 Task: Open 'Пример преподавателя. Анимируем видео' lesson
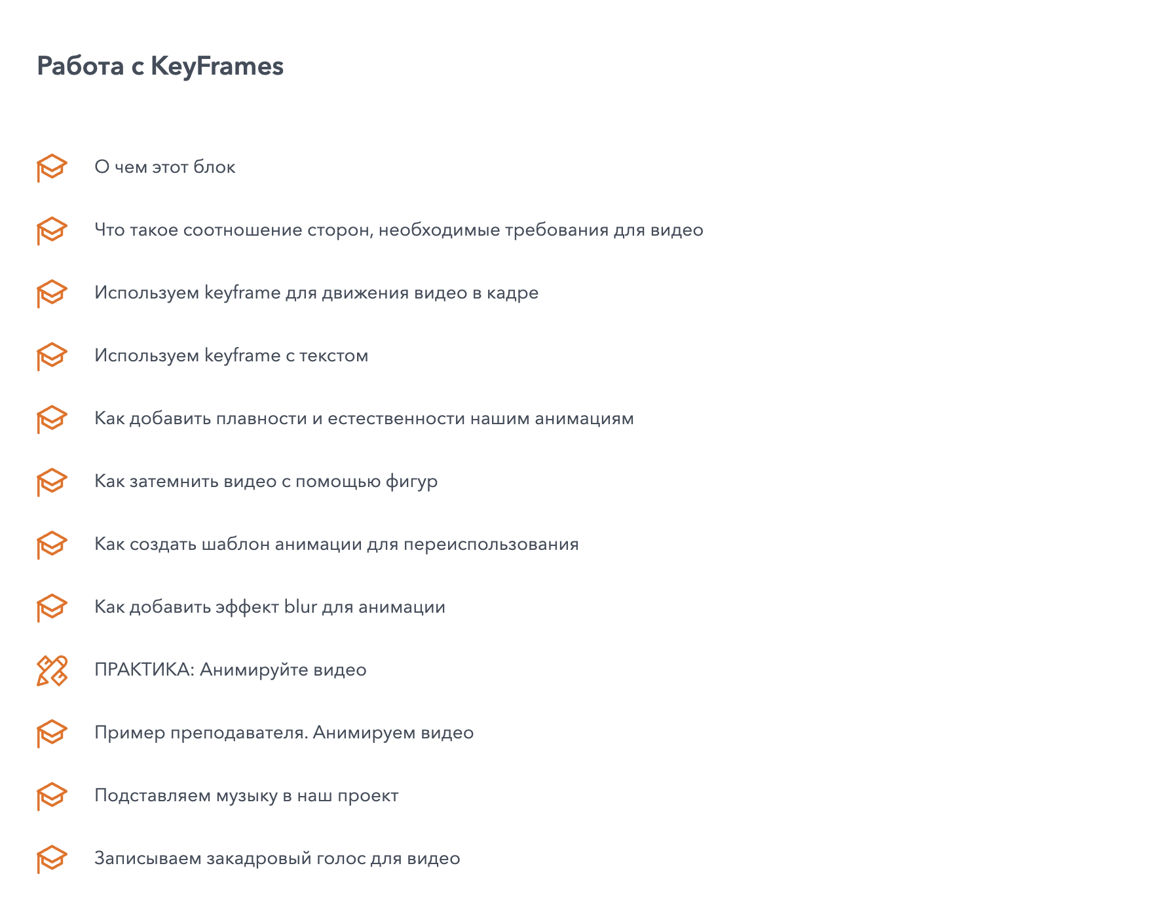(284, 733)
